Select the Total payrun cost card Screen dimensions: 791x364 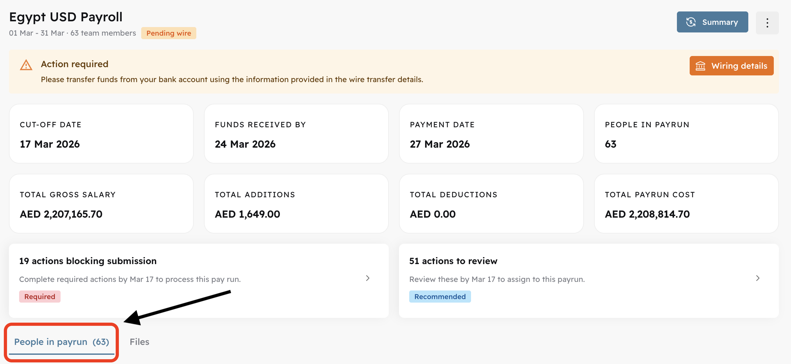(x=686, y=204)
